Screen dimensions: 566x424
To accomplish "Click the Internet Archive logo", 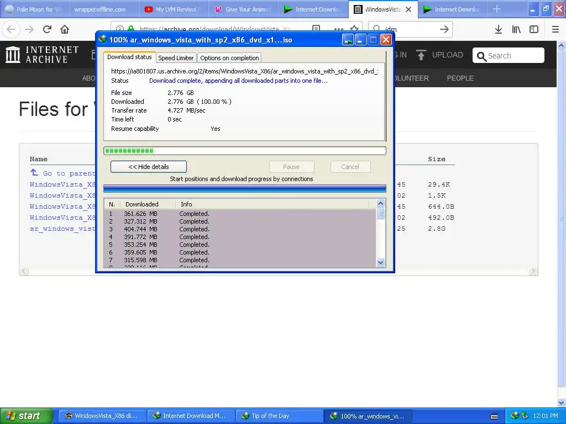I will click(42, 55).
